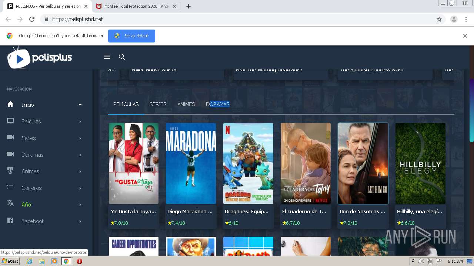Image resolution: width=474 pixels, height=266 pixels.
Task: Click the Peliculas monitor icon in sidebar
Action: (10, 121)
